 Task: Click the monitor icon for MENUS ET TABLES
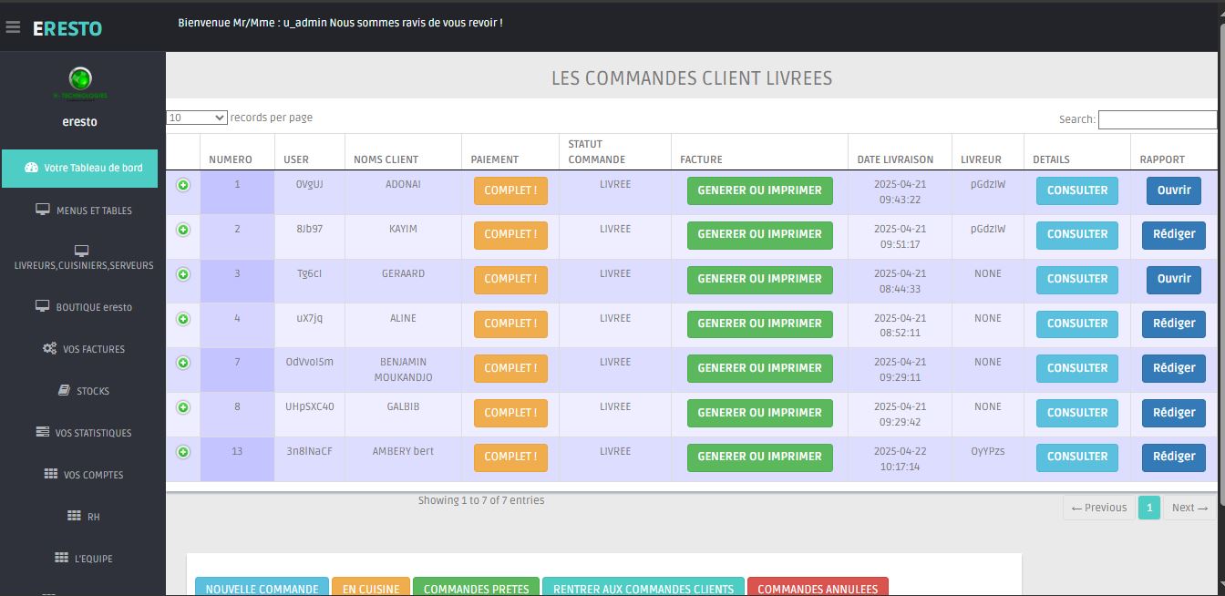tap(43, 210)
